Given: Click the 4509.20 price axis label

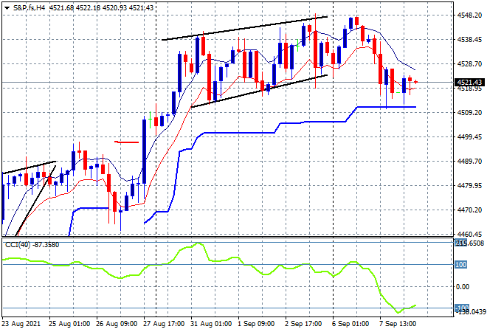Looking at the screenshot, I should (x=469, y=112).
